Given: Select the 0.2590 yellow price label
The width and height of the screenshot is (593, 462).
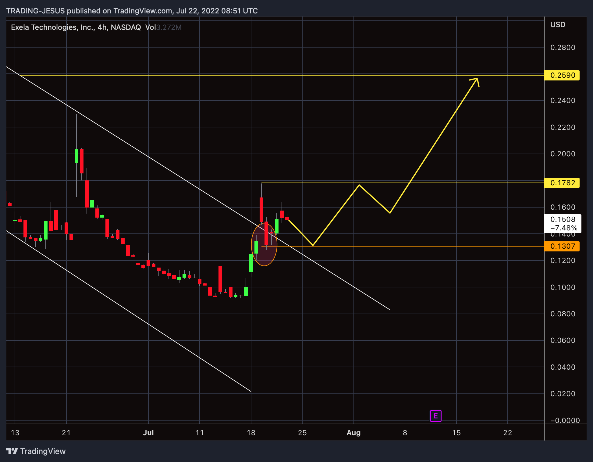Looking at the screenshot, I should point(562,75).
